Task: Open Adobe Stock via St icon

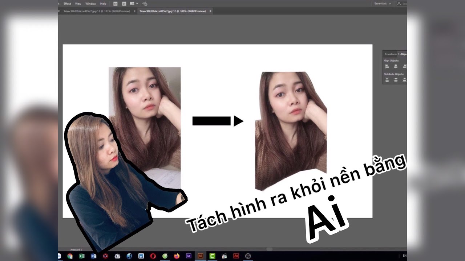Action: click(124, 4)
